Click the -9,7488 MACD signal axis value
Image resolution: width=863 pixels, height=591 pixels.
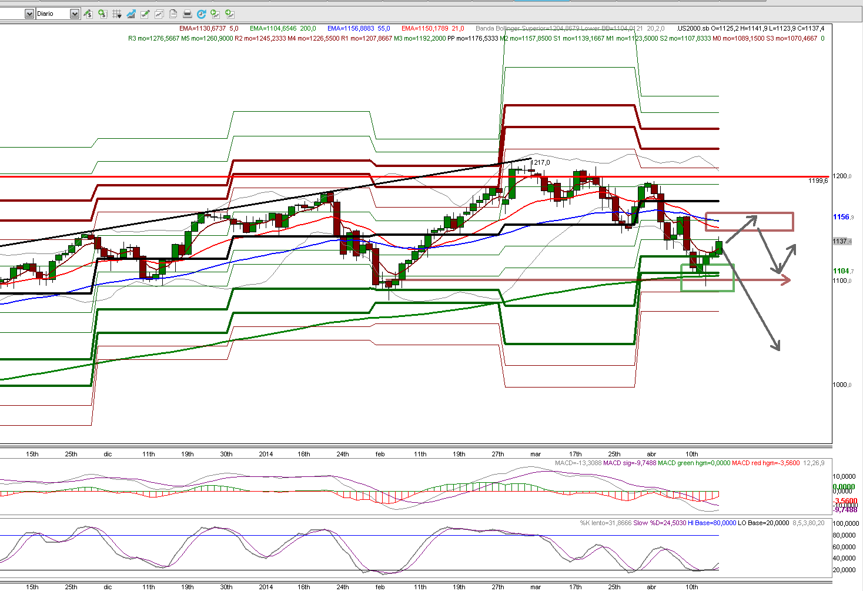pyautogui.click(x=846, y=510)
